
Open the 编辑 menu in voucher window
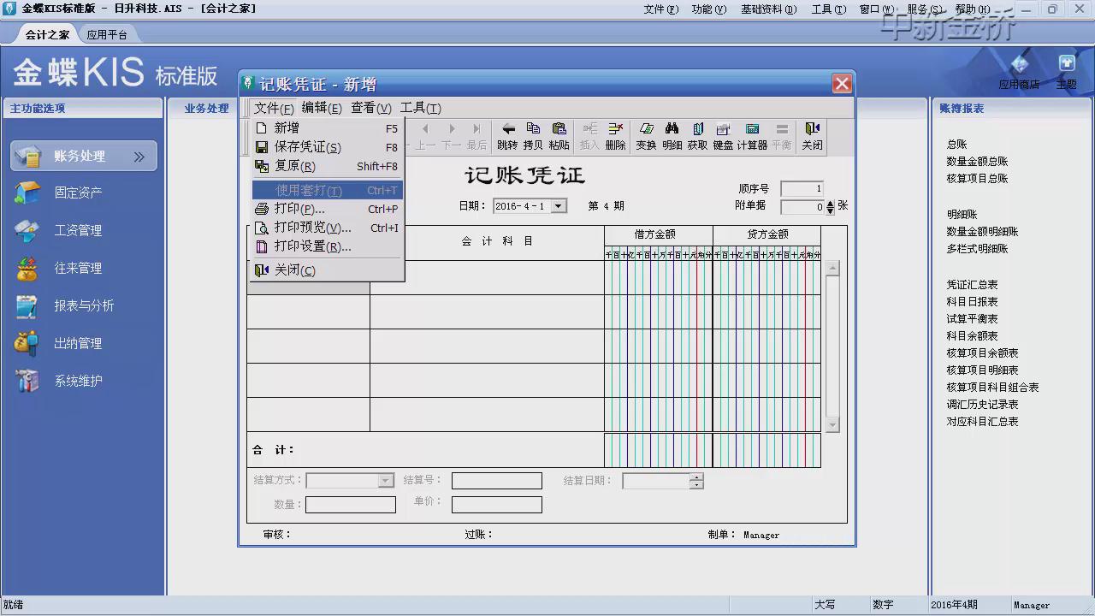[x=322, y=108]
